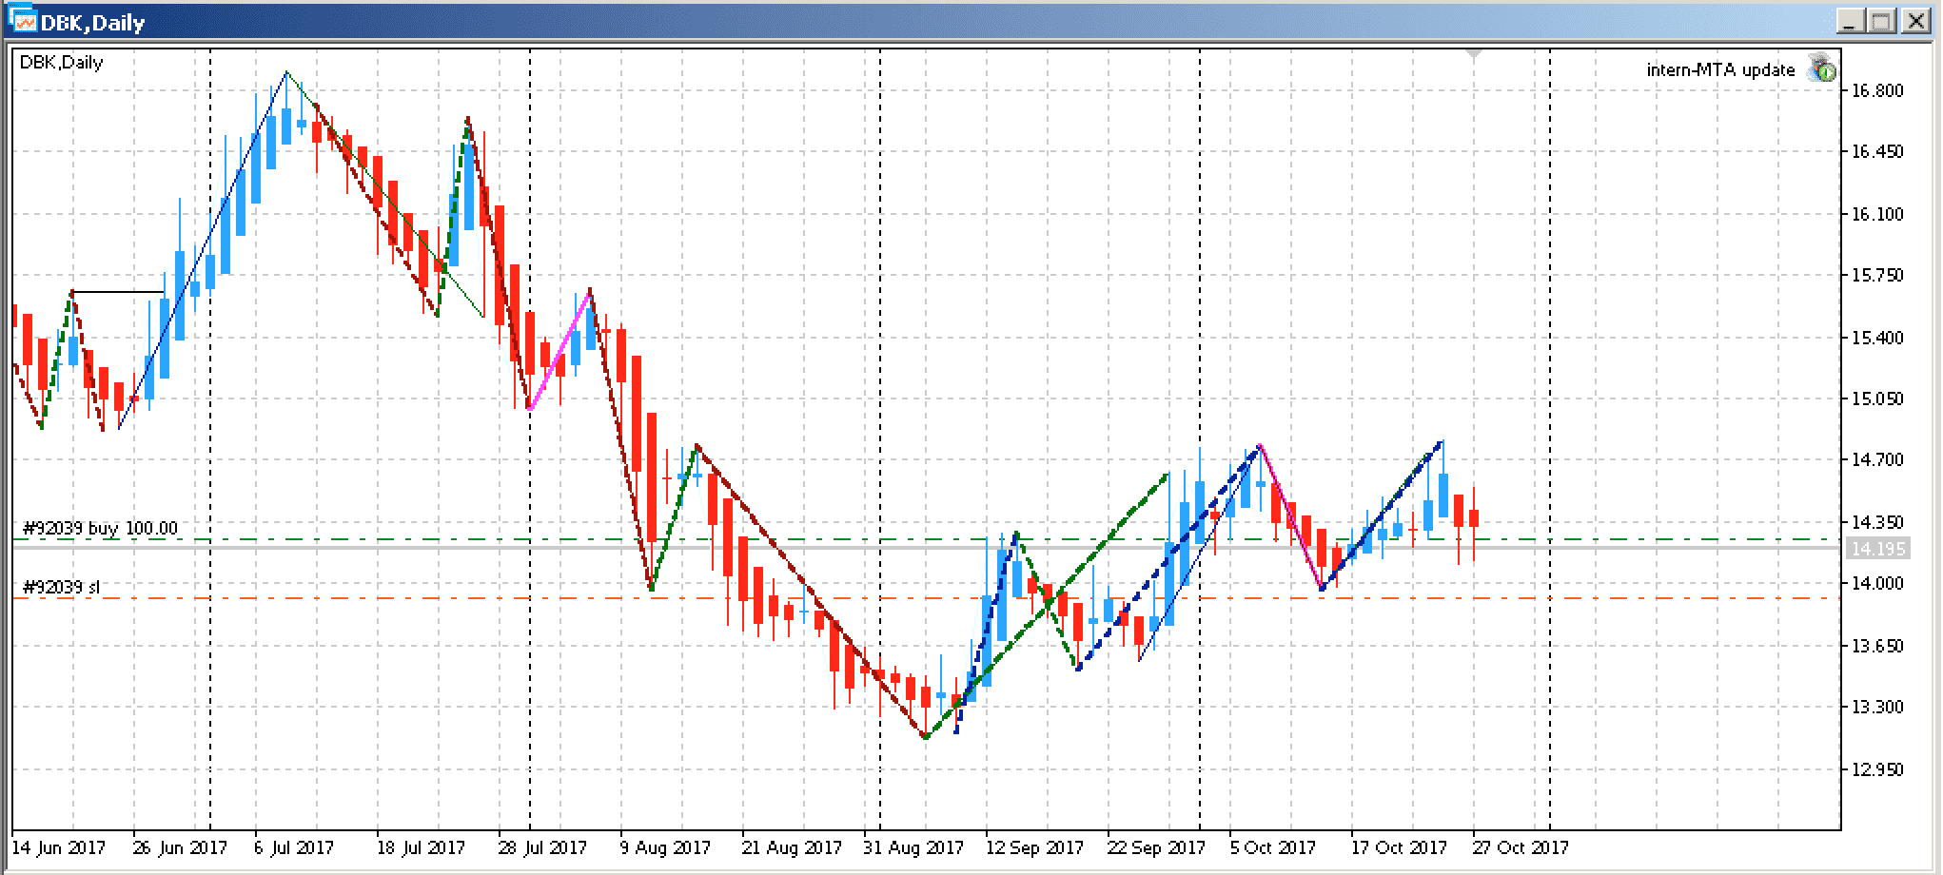Screen dimensions: 1943x875
Task: Close the DBK,Daily chart window
Action: [x=1915, y=21]
